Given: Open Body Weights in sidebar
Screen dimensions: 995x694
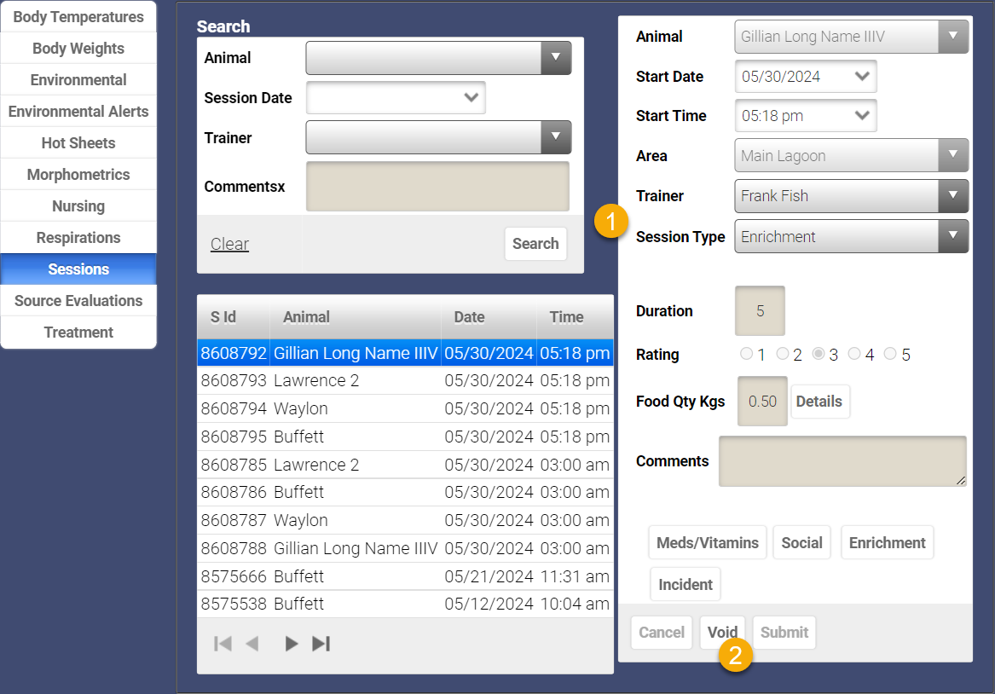Looking at the screenshot, I should (78, 49).
